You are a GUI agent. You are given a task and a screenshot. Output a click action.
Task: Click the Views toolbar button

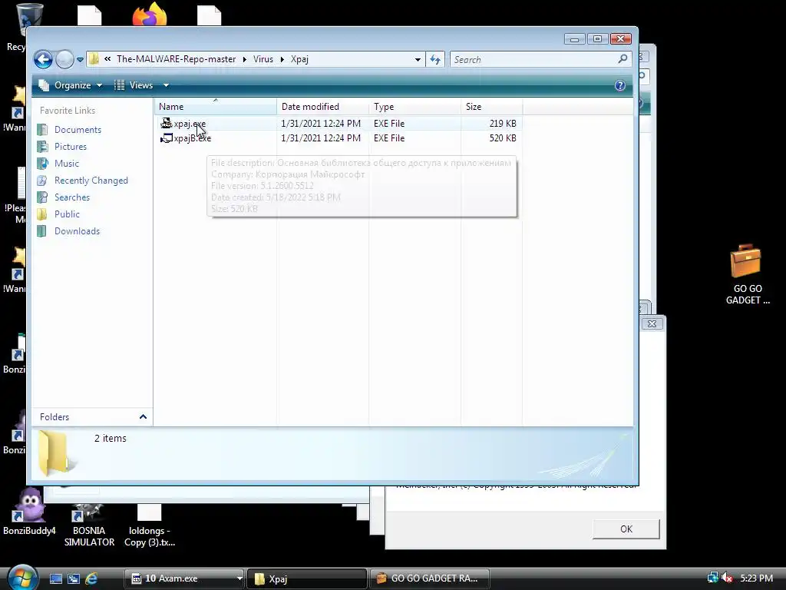[x=134, y=85]
